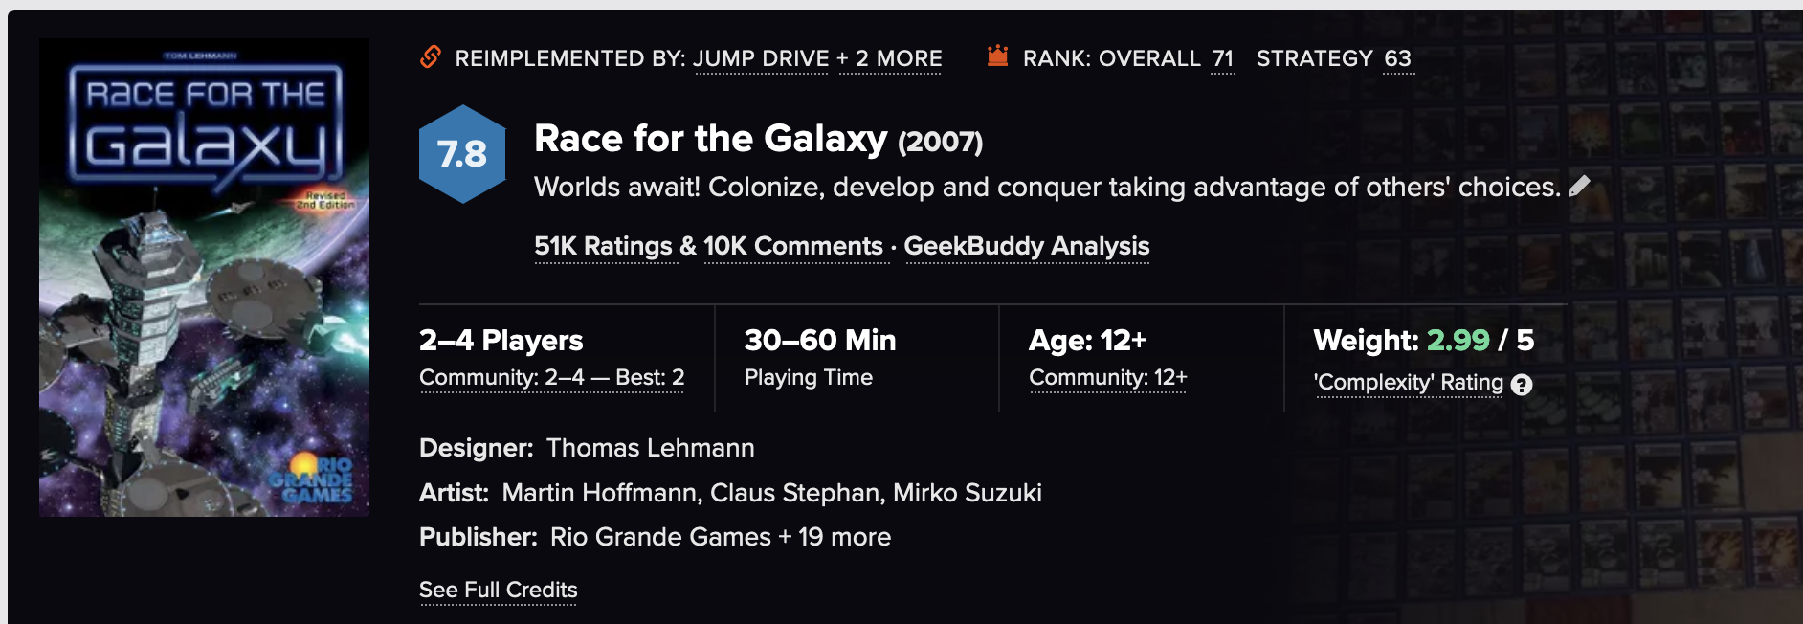Viewport: 1803px width, 624px height.
Task: Click the orange rank crown icon
Action: 997,56
